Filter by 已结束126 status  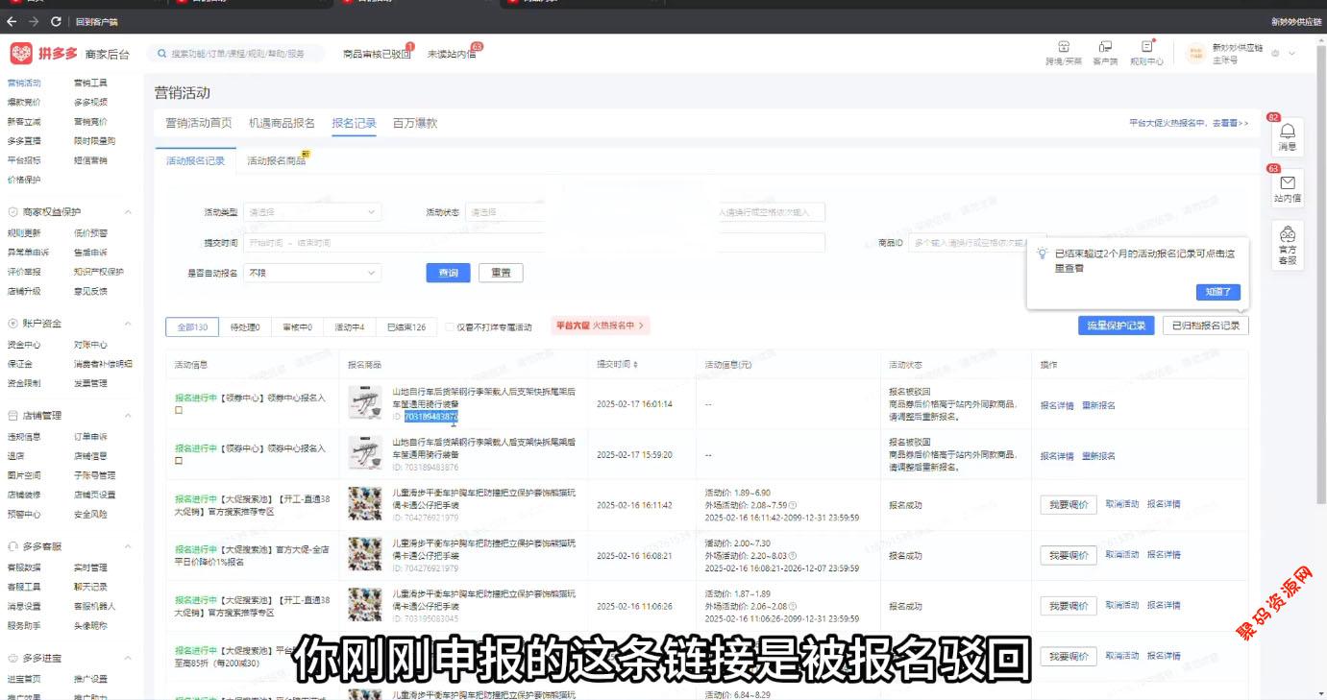405,327
